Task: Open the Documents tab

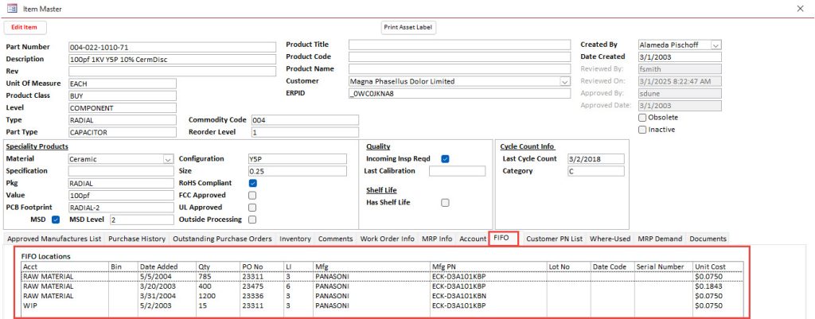Action: [x=708, y=239]
